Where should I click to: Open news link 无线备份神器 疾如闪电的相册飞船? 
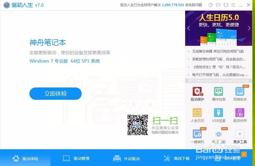click(x=218, y=51)
